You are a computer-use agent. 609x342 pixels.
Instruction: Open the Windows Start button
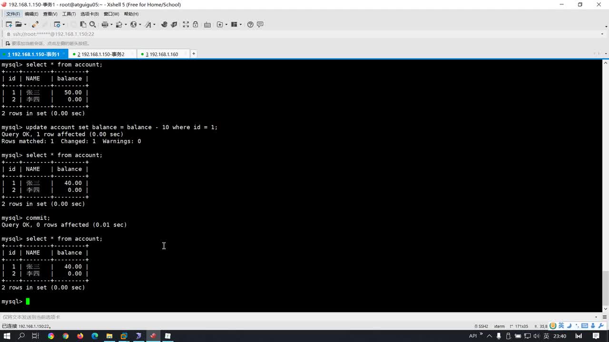point(7,336)
